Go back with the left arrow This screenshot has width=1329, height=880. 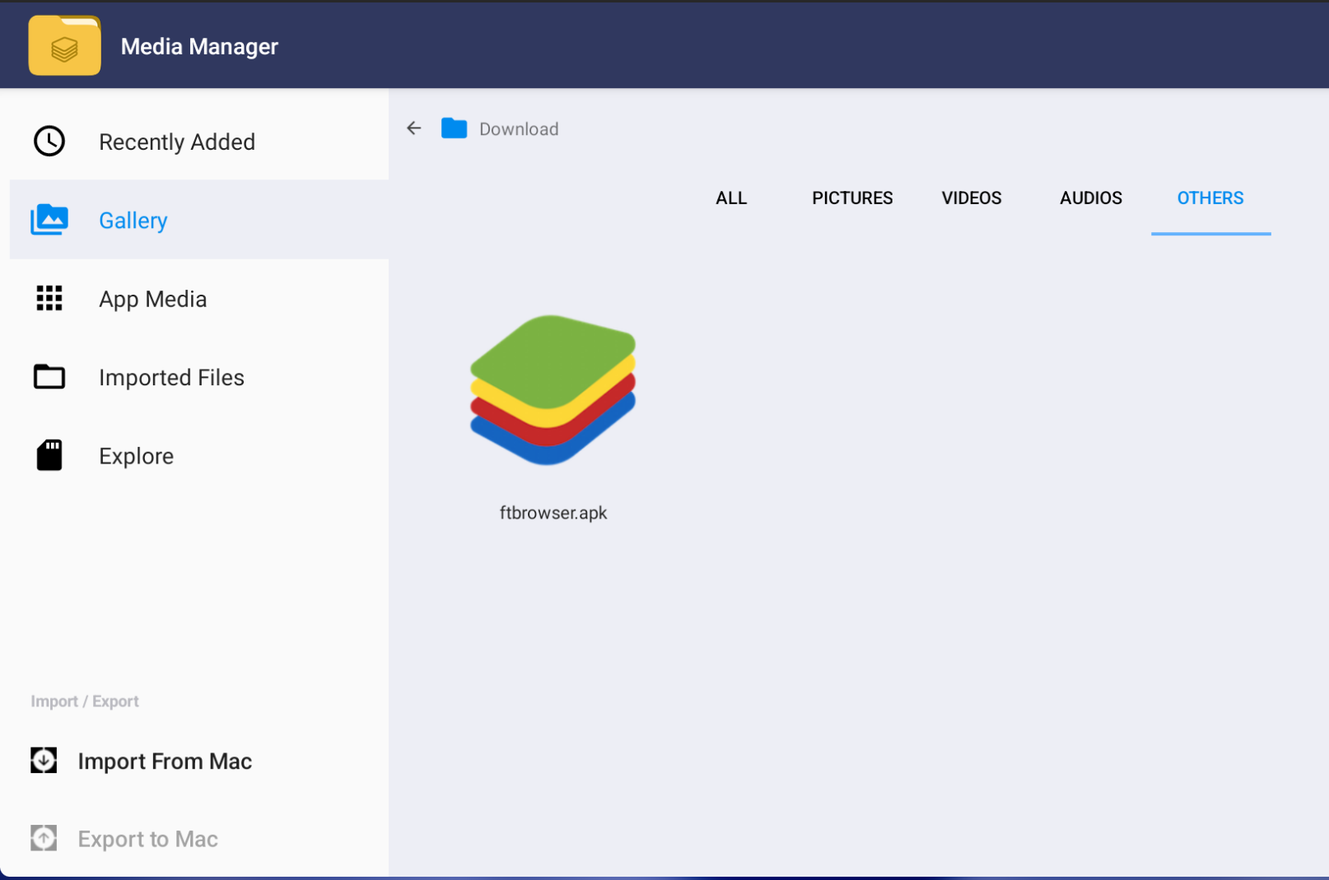414,128
